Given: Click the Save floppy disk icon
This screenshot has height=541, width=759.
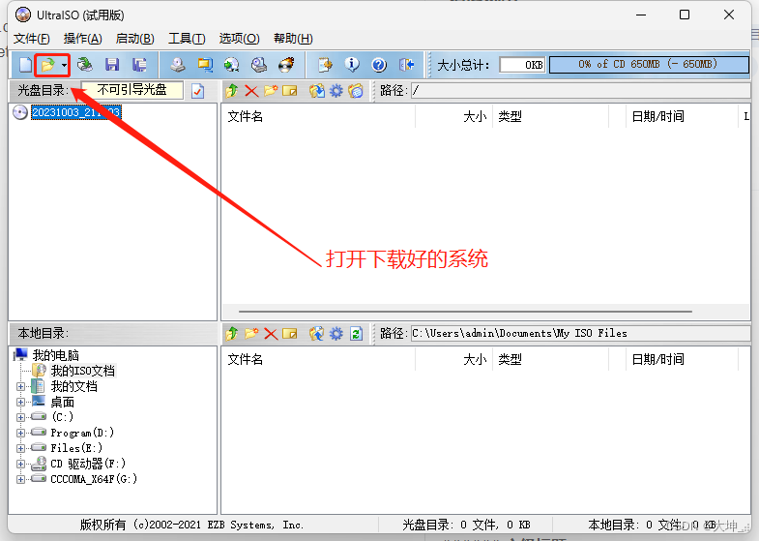Looking at the screenshot, I should (112, 65).
